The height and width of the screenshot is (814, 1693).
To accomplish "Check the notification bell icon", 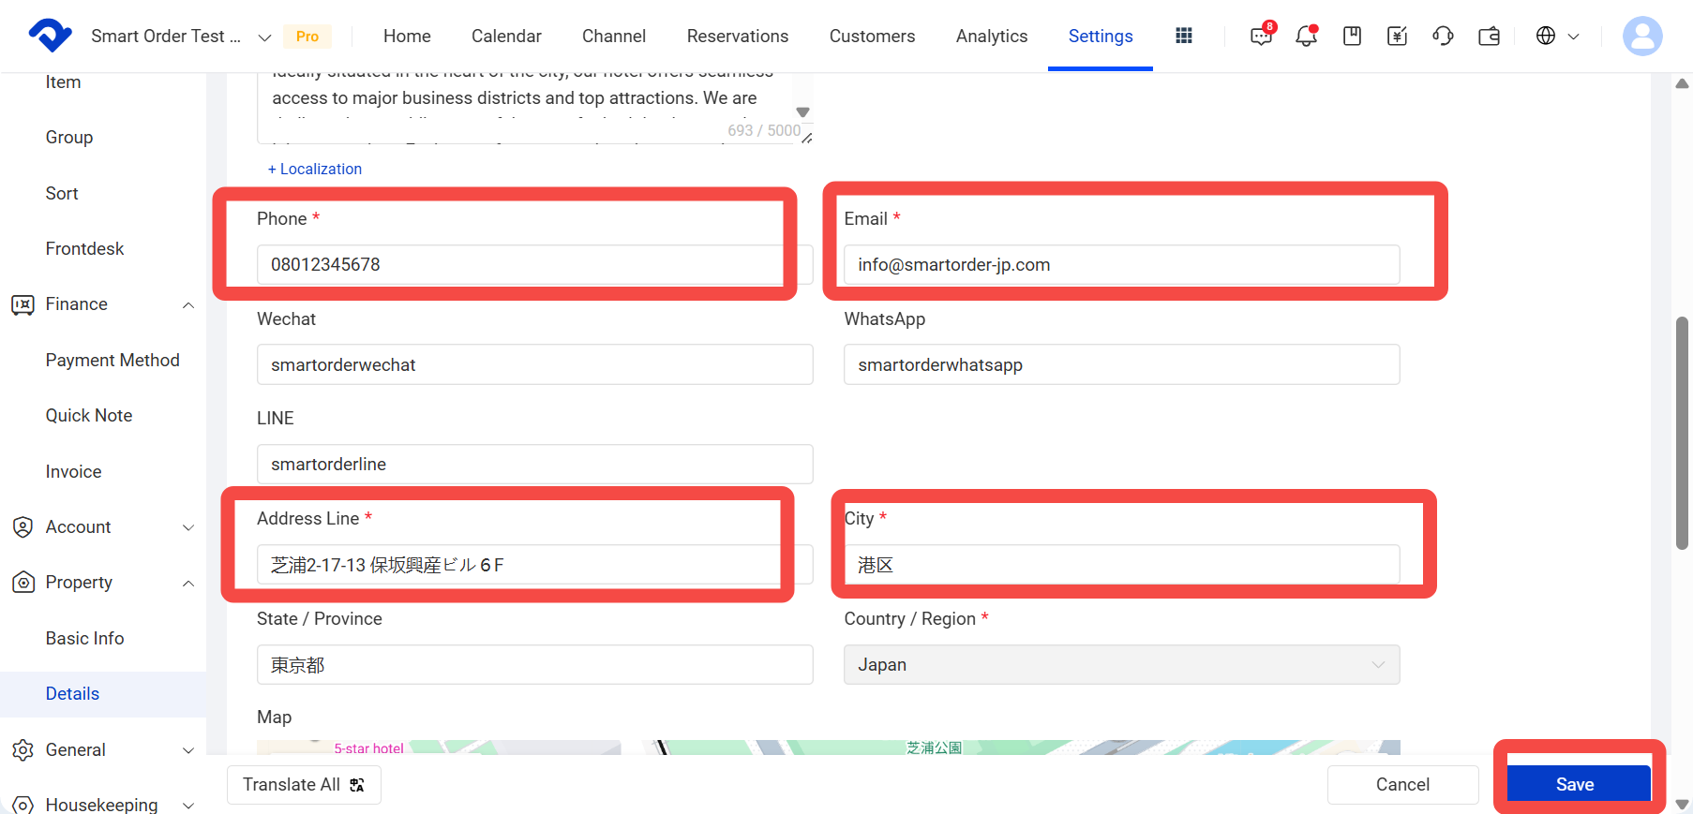I will point(1306,36).
